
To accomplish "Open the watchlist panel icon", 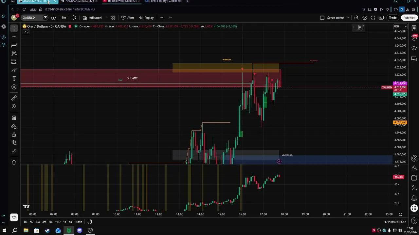I will 414,28.
